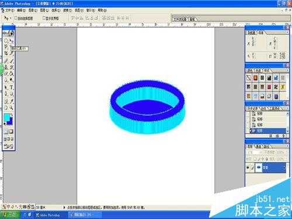Click the layer thumbnail in Layers panel
This screenshot has width=292, height=219.
click(259, 168)
